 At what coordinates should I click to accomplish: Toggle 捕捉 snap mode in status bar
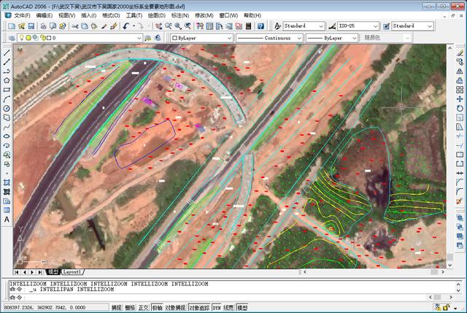pos(117,307)
